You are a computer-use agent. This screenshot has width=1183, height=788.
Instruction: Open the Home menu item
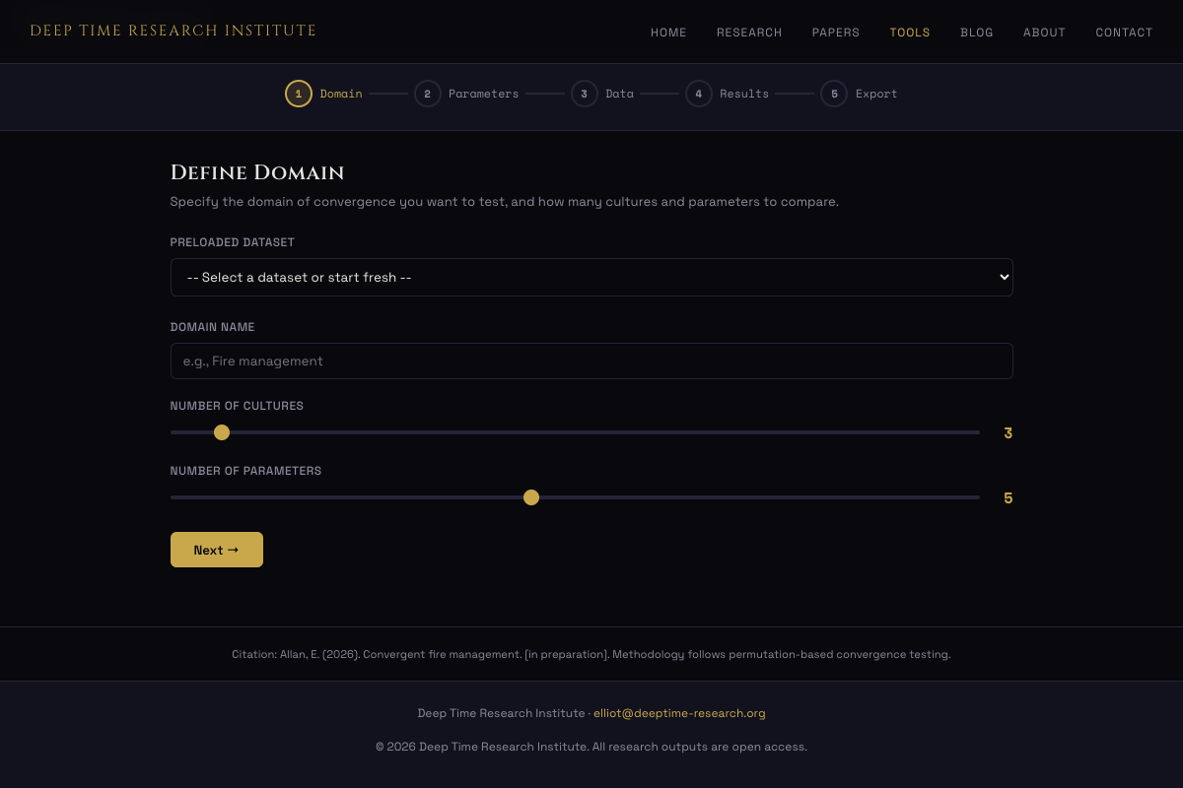[668, 33]
